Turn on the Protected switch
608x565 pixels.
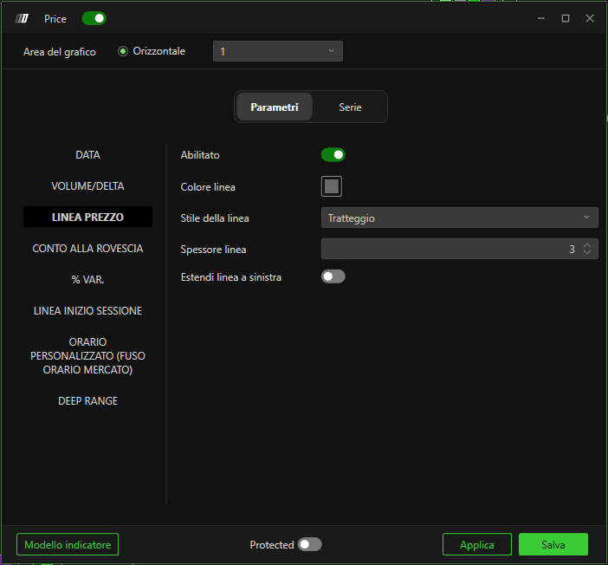[309, 544]
